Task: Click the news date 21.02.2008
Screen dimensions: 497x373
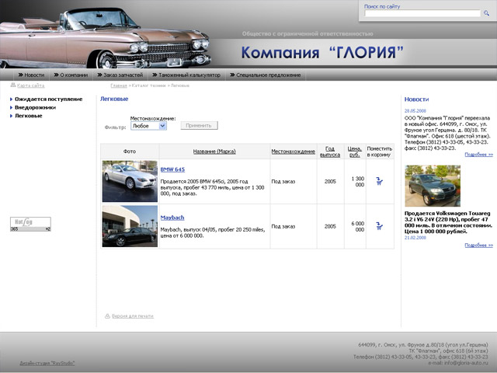Action: point(415,238)
